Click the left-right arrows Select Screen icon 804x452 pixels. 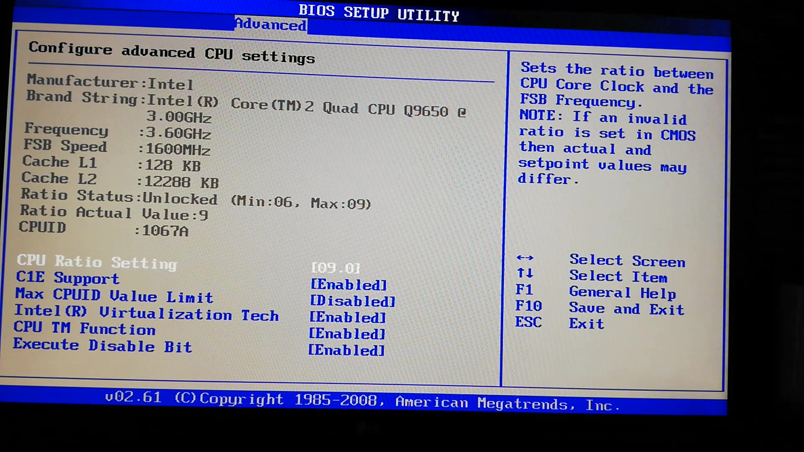525,258
